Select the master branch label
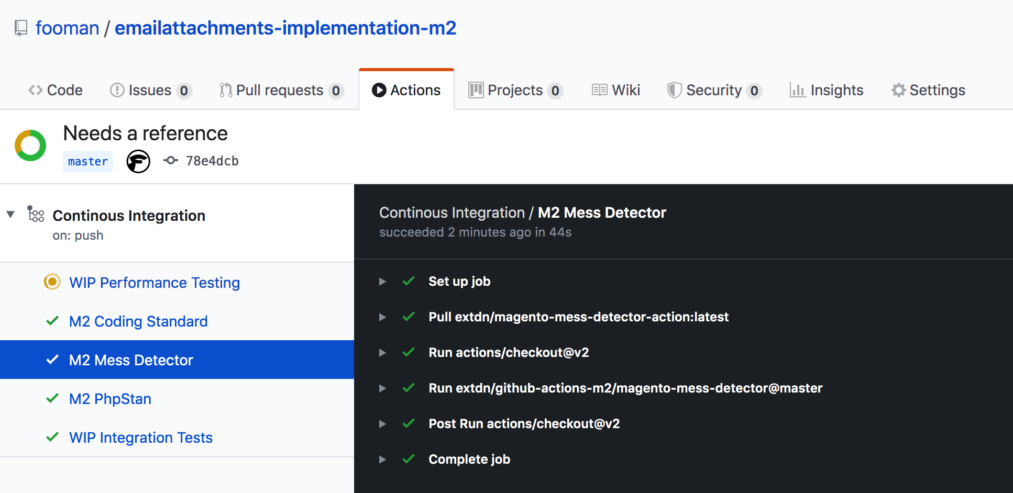The image size is (1013, 493). click(x=87, y=162)
